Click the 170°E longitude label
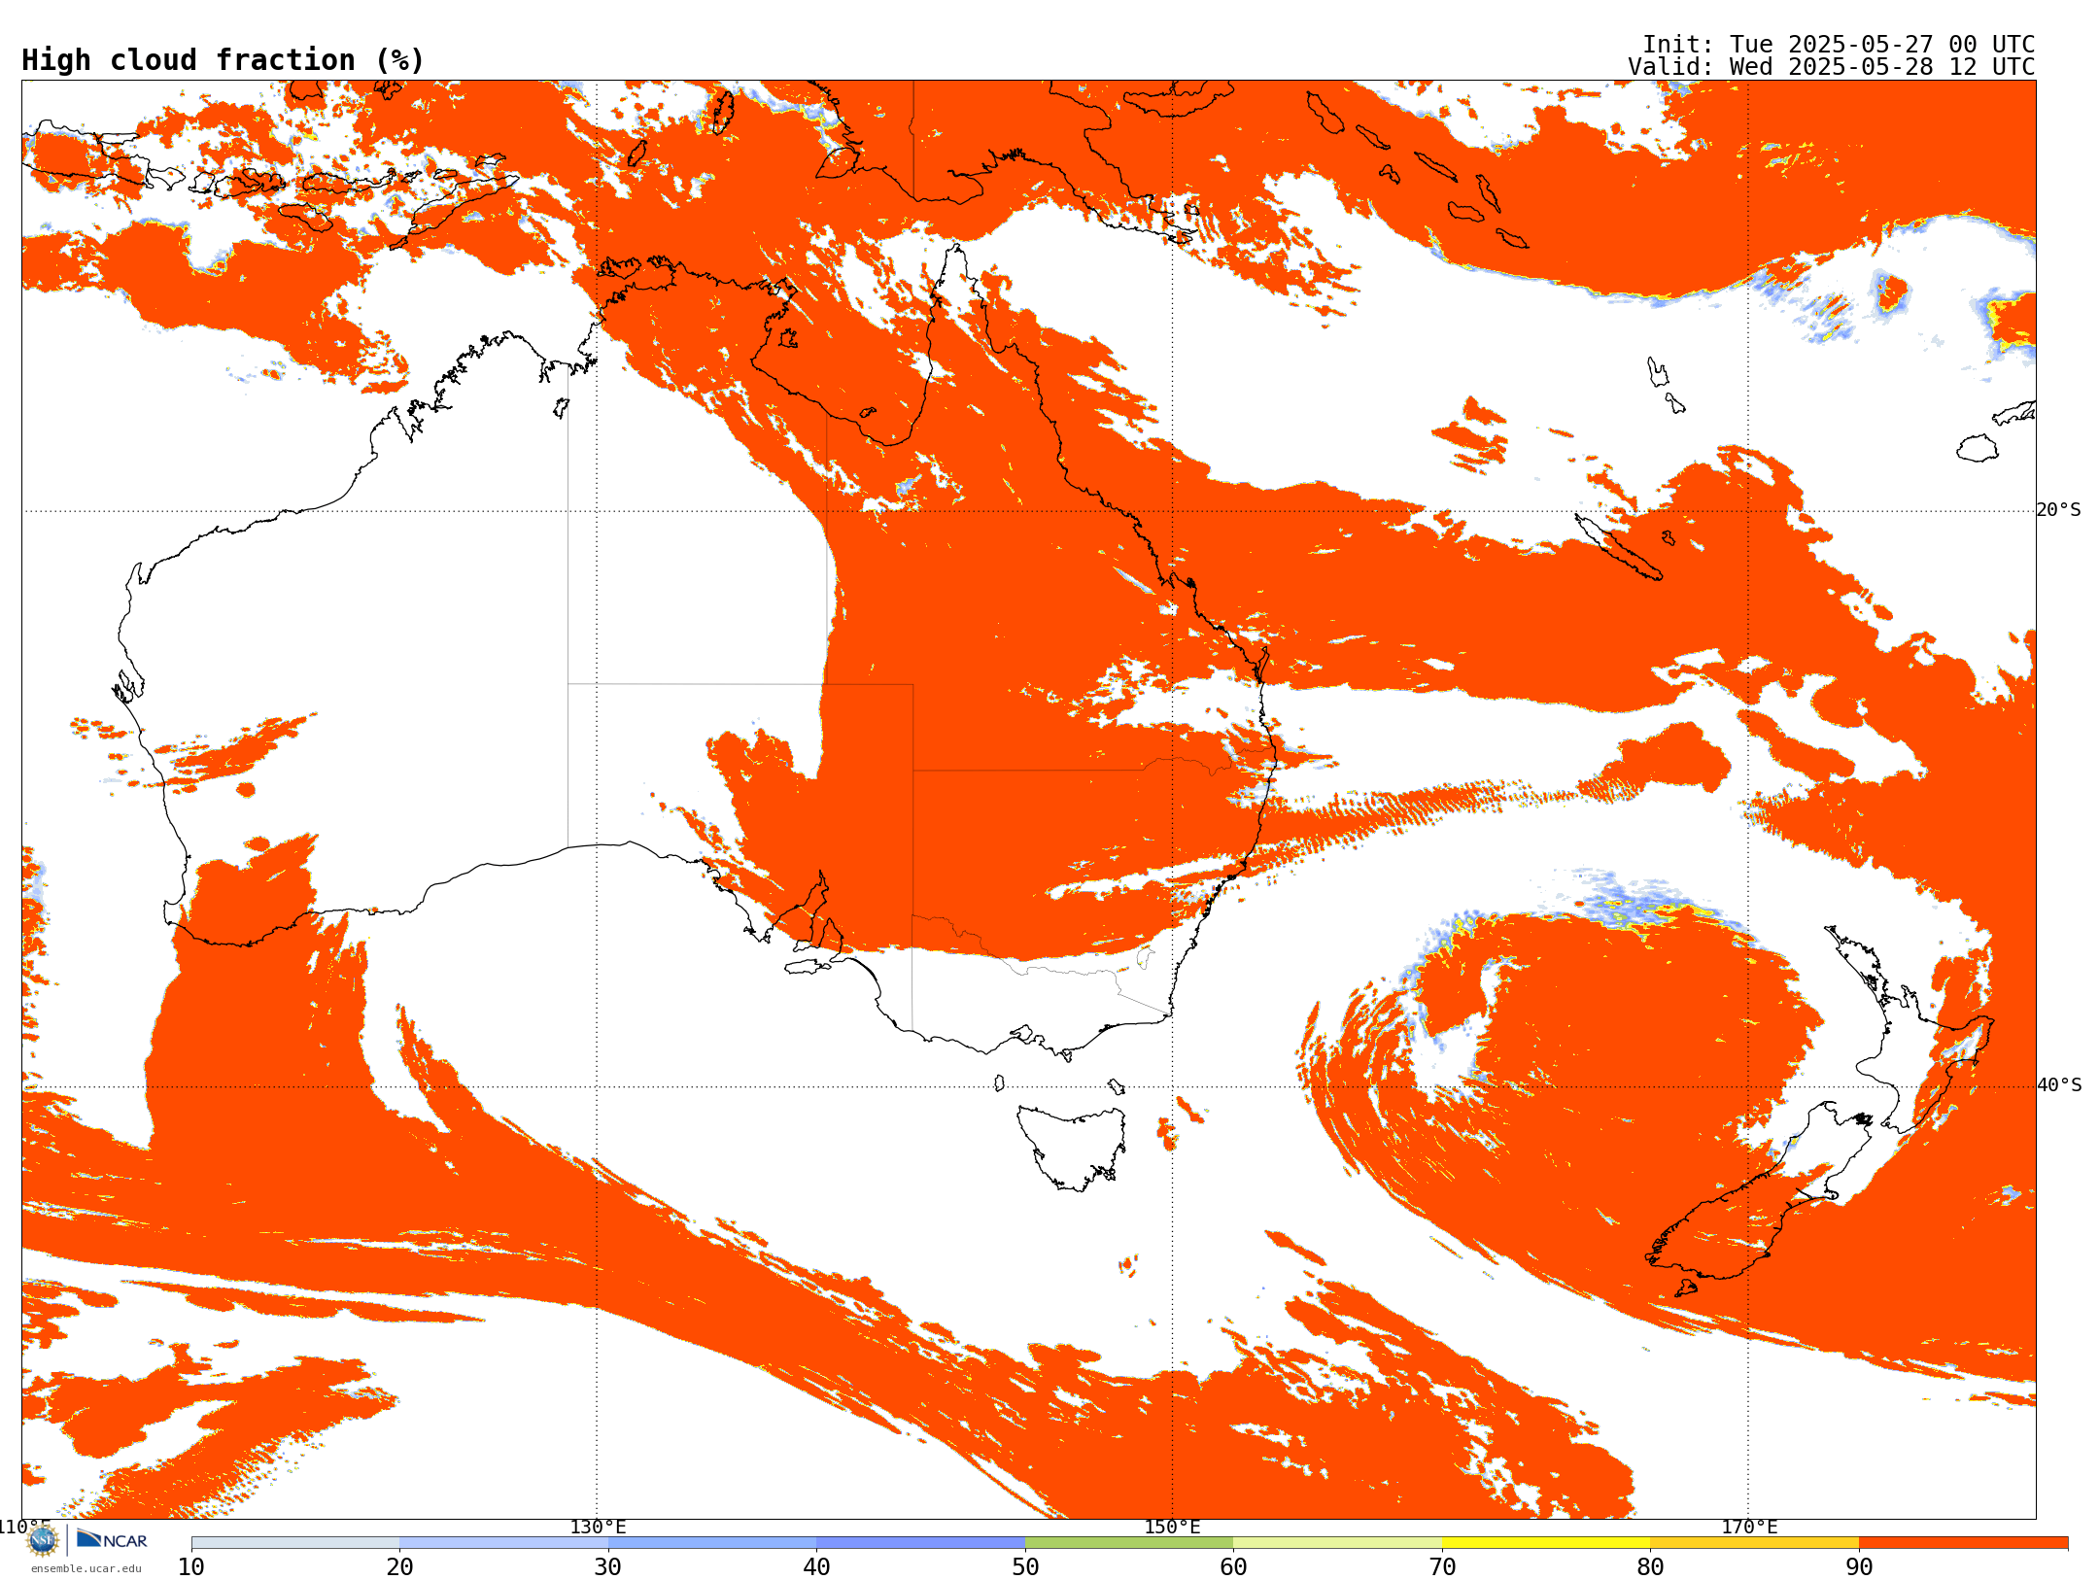This screenshot has height=1580, width=2099. click(x=1749, y=1527)
